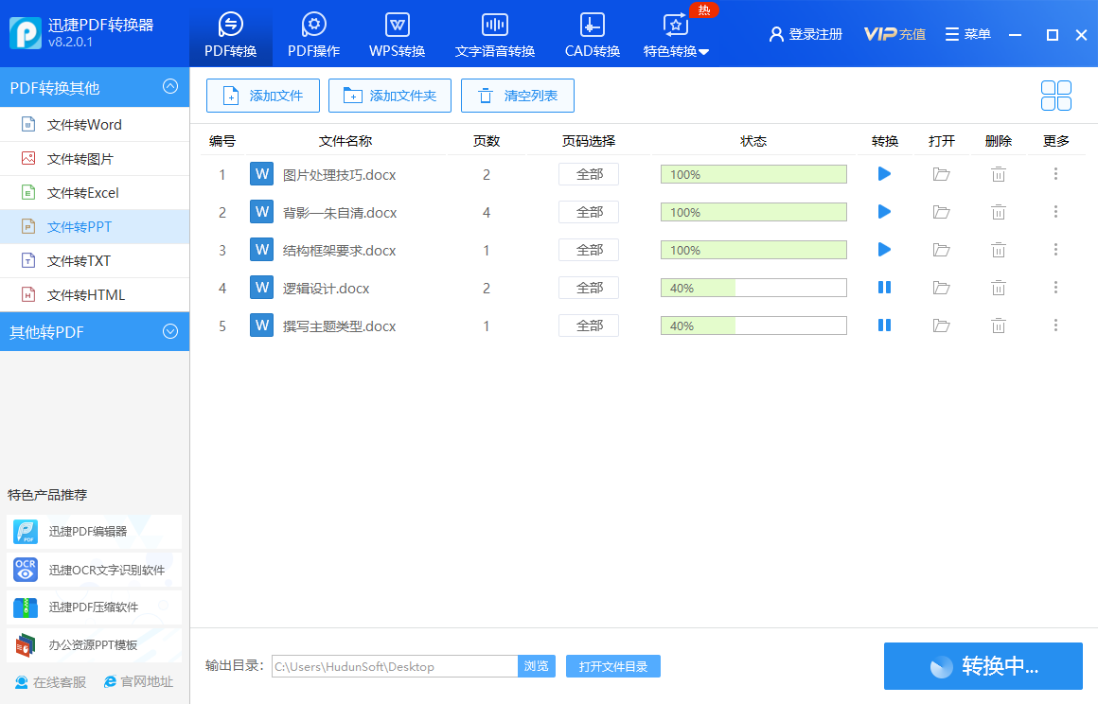Delete 图片处理技巧.docx using its trash icon
Viewport: 1098px width, 704px height.
[999, 174]
